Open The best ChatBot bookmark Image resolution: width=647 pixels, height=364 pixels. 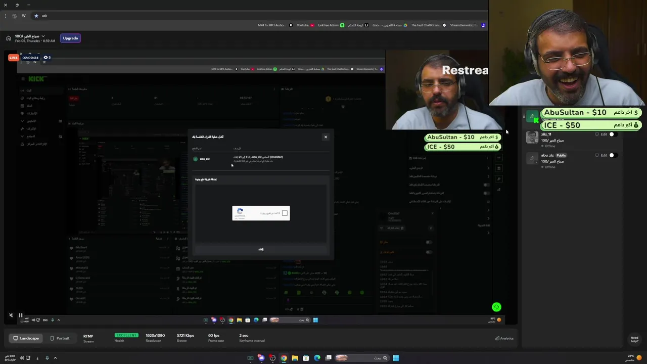pos(429,25)
